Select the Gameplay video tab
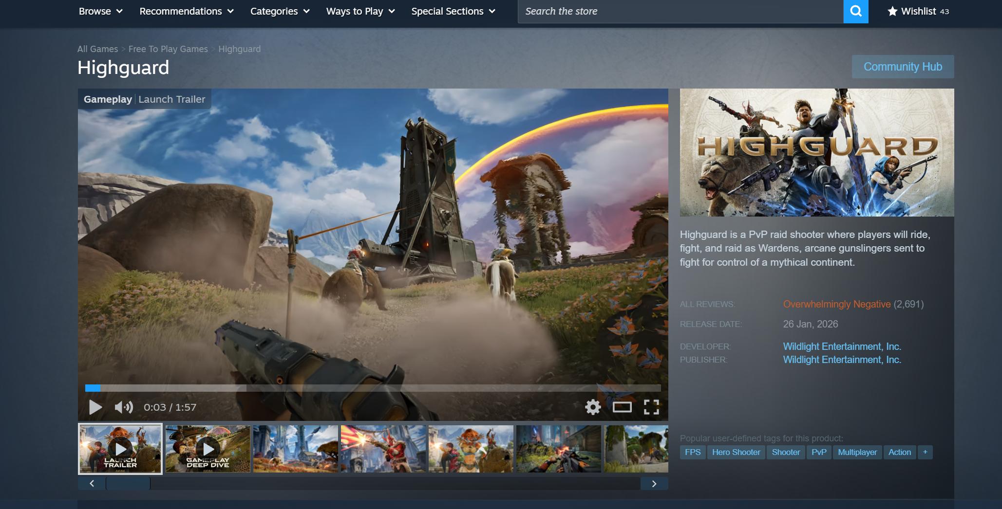Viewport: 1002px width, 509px height. pos(108,99)
